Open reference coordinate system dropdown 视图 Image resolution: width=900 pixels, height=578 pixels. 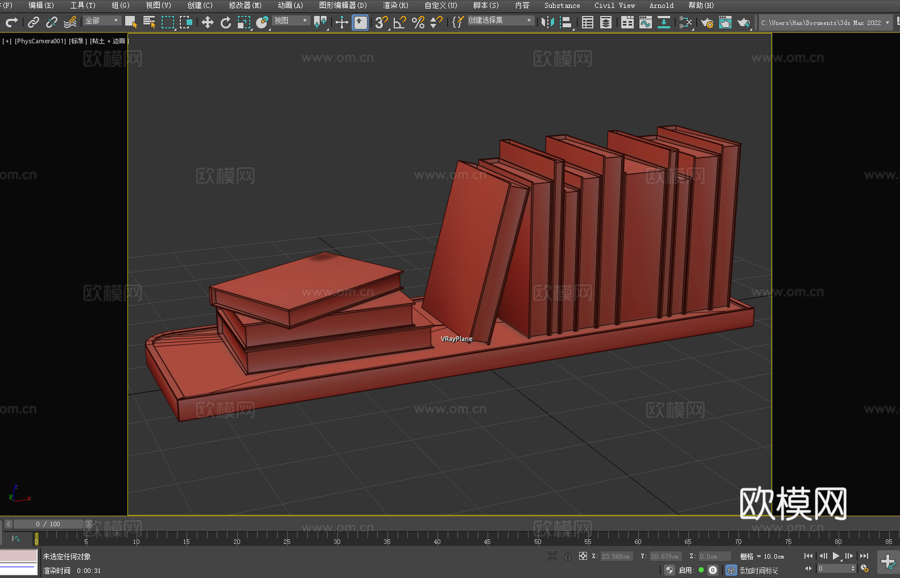point(291,20)
